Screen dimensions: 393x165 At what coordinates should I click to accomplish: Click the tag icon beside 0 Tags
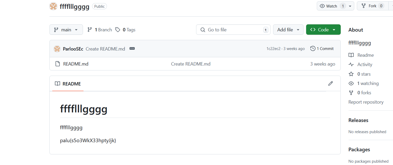(x=118, y=30)
